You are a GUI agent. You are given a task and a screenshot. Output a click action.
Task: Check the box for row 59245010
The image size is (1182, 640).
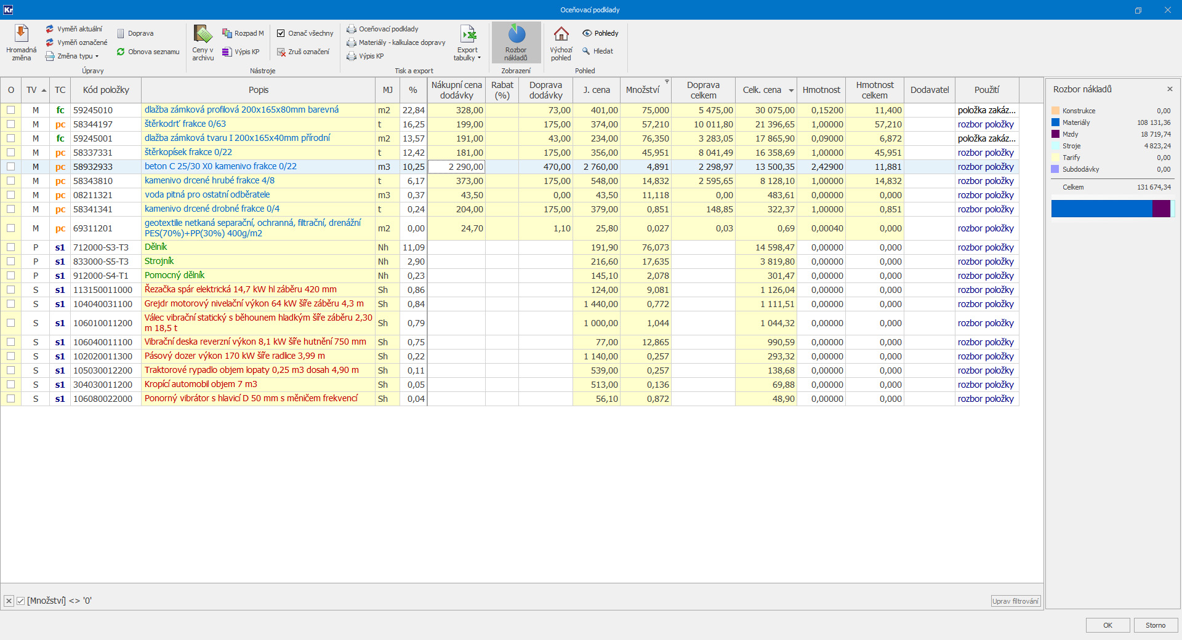click(x=10, y=110)
